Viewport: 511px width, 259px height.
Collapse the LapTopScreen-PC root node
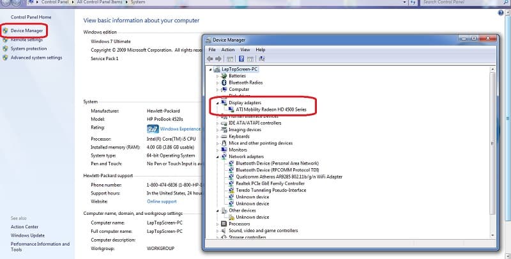tap(211, 70)
